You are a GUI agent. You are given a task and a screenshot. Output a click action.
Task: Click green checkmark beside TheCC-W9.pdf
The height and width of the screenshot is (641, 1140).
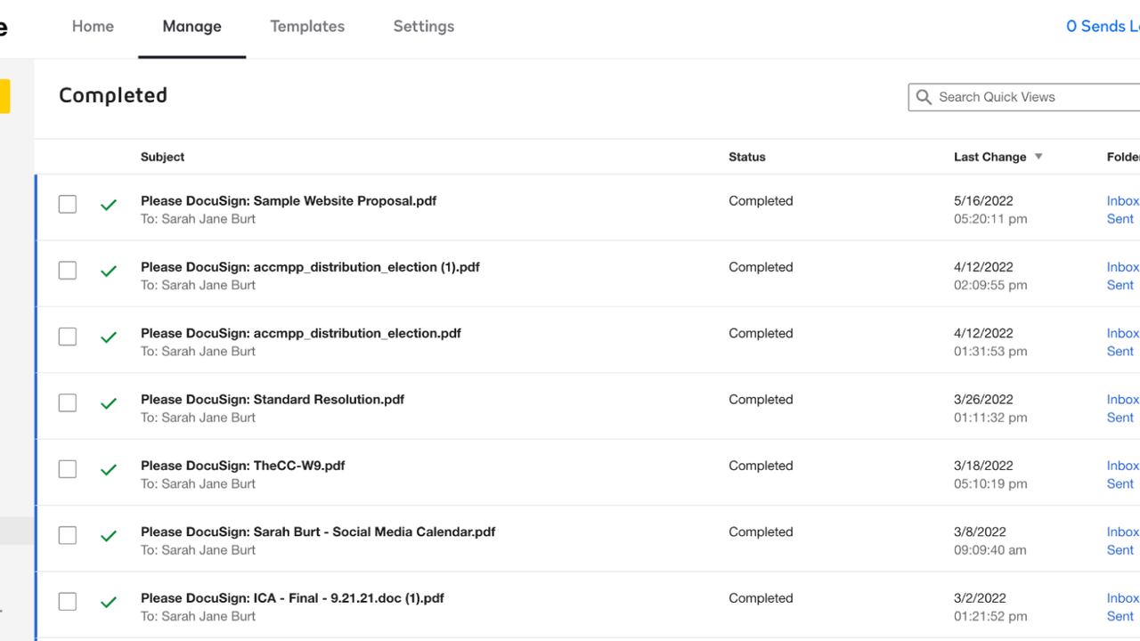point(109,470)
